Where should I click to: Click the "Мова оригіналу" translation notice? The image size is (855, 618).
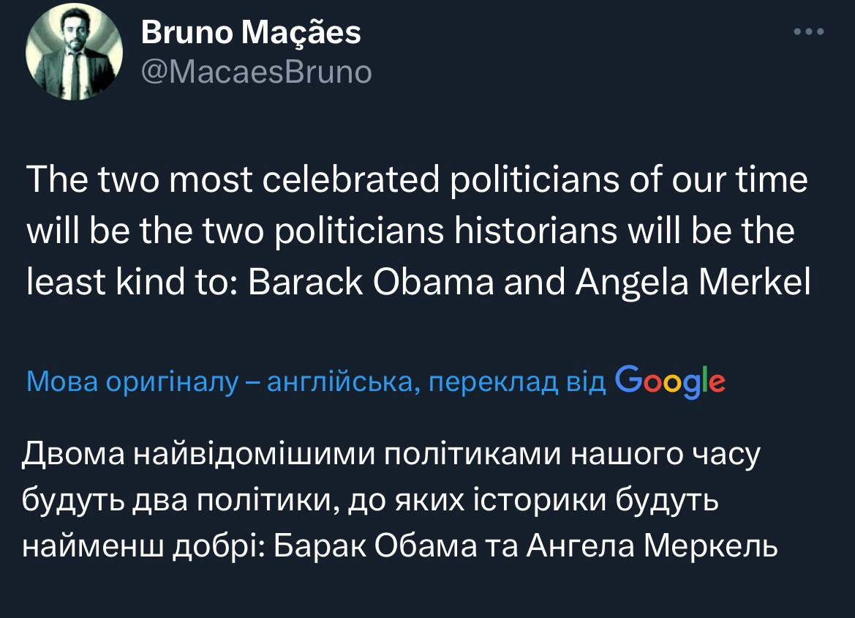[132, 381]
